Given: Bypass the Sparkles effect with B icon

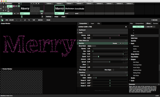Looking at the screenshot, I should tap(121, 43).
